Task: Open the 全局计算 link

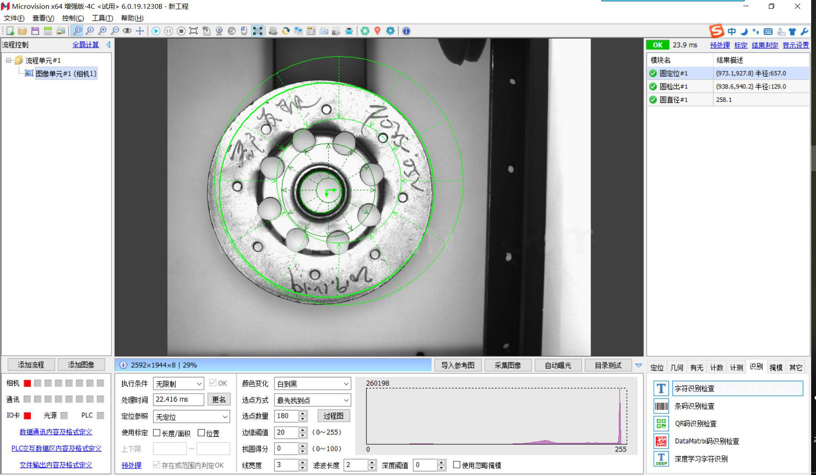Action: click(85, 44)
